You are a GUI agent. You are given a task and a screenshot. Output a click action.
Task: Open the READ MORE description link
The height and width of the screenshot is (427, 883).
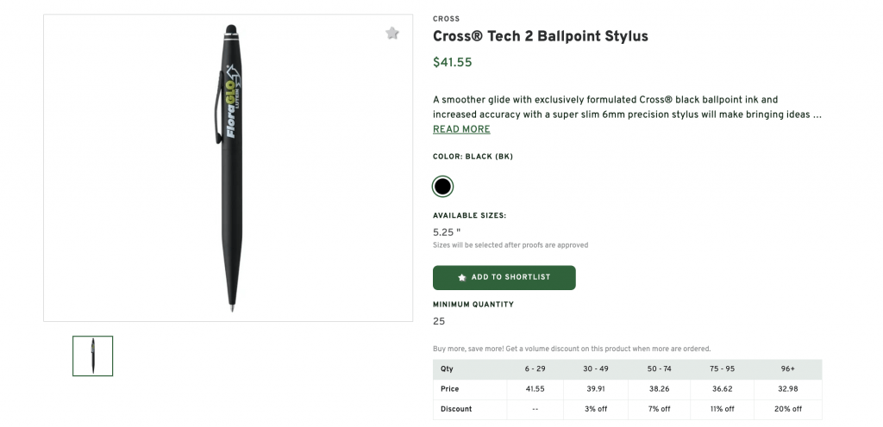click(461, 129)
